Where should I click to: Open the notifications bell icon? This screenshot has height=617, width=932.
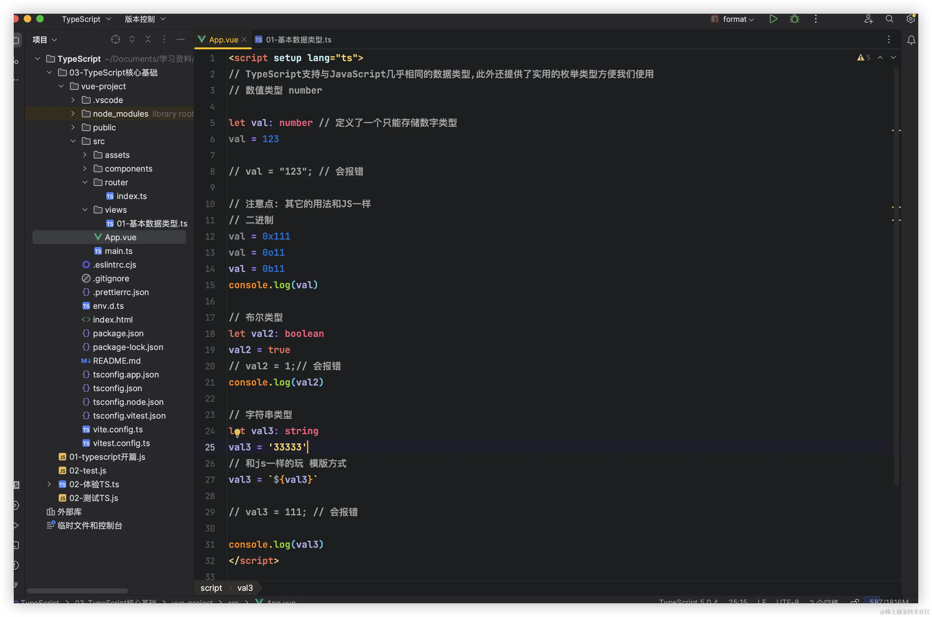[911, 40]
